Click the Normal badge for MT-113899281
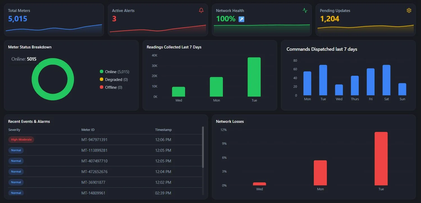This screenshot has width=421, height=203. pos(16,150)
